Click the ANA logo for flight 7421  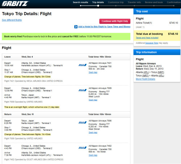(x=83, y=65)
